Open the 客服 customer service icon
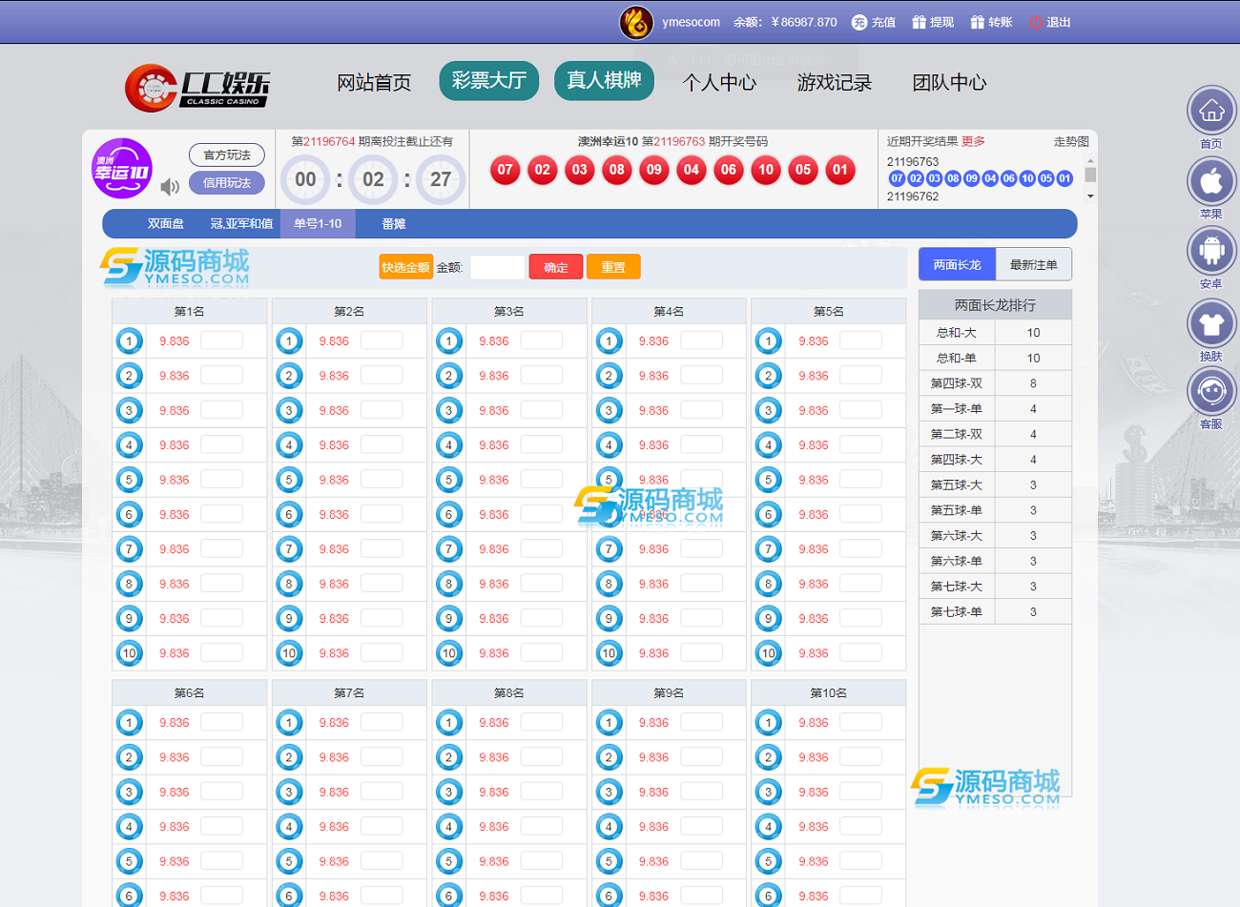The width and height of the screenshot is (1240, 907). click(x=1211, y=391)
